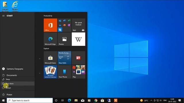The image size is (184, 103).
Task: Open Microsoft Store tile
Action: [51, 58]
